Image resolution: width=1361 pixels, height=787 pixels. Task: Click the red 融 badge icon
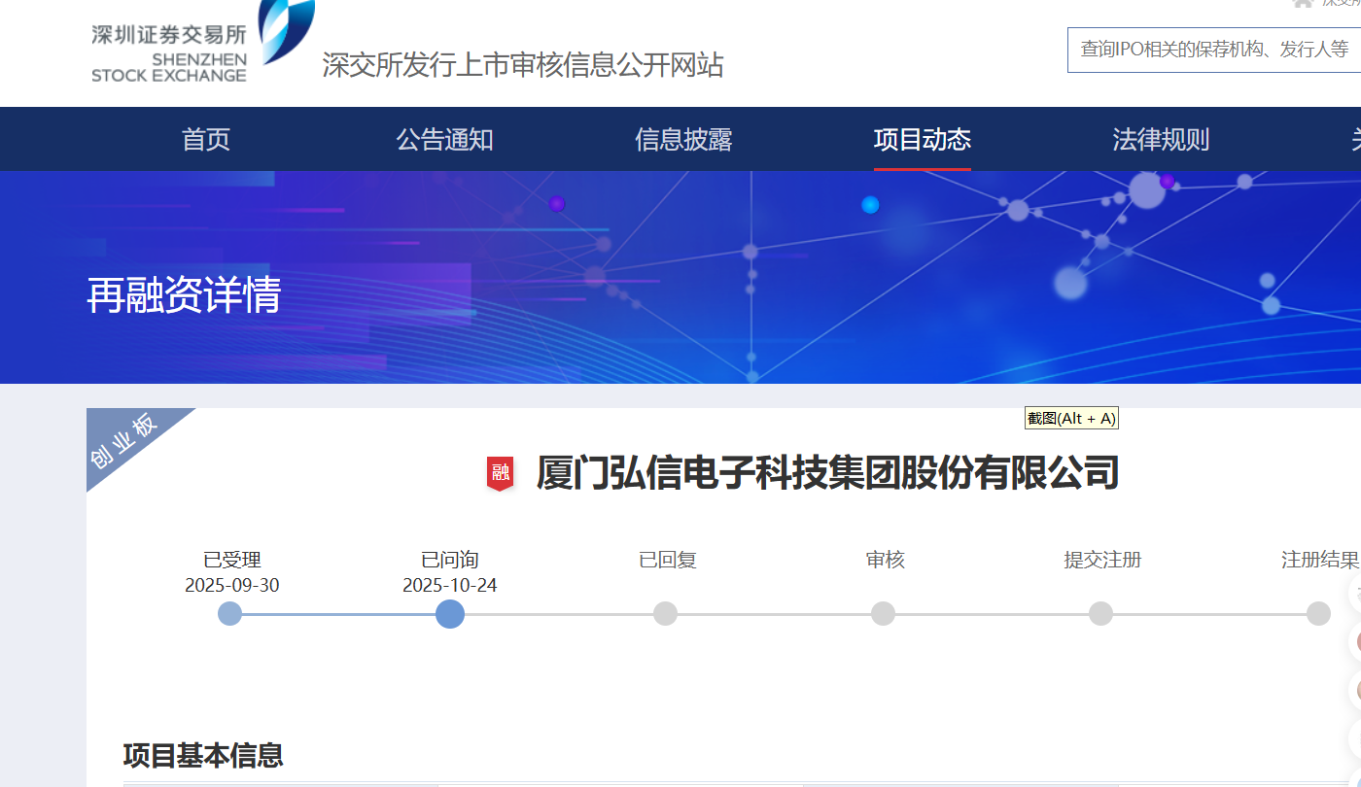point(500,473)
